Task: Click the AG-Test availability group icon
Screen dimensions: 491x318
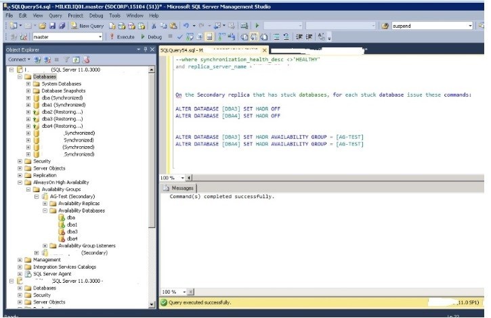Action: 45,196
